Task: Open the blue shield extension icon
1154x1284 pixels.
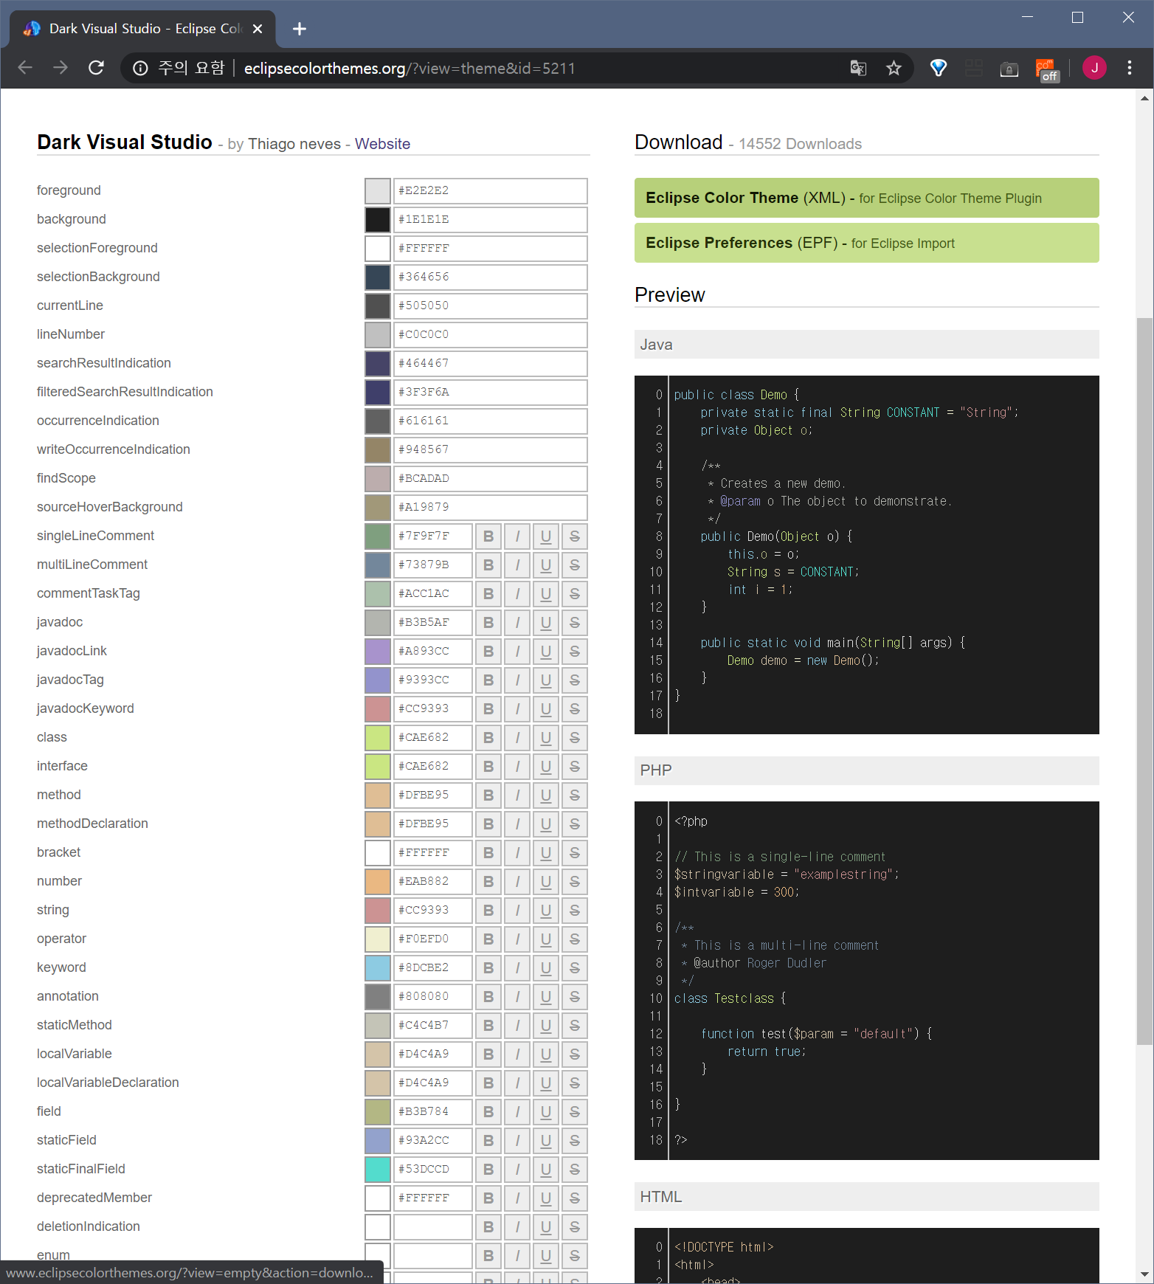Action: coord(938,68)
